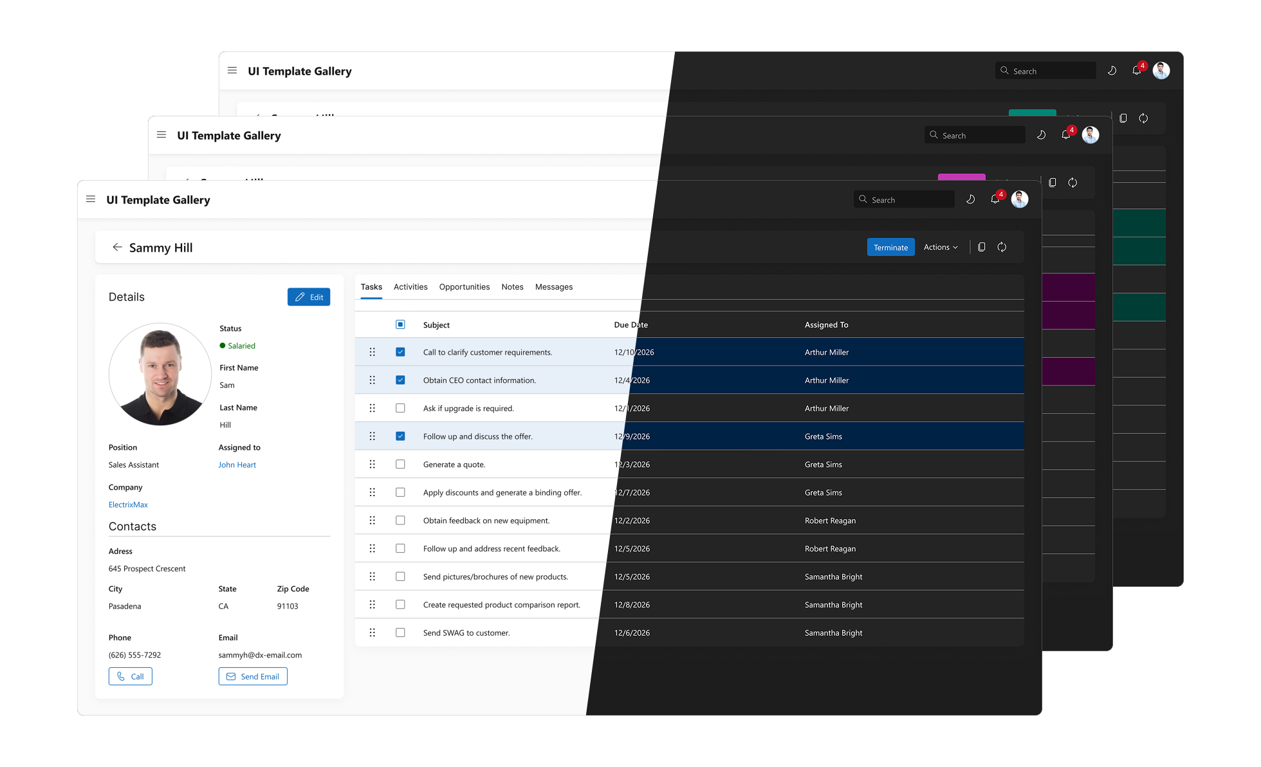Viewport: 1261px width, 767px height.
Task: Open hamburger menu in middle window
Action: pyautogui.click(x=161, y=135)
